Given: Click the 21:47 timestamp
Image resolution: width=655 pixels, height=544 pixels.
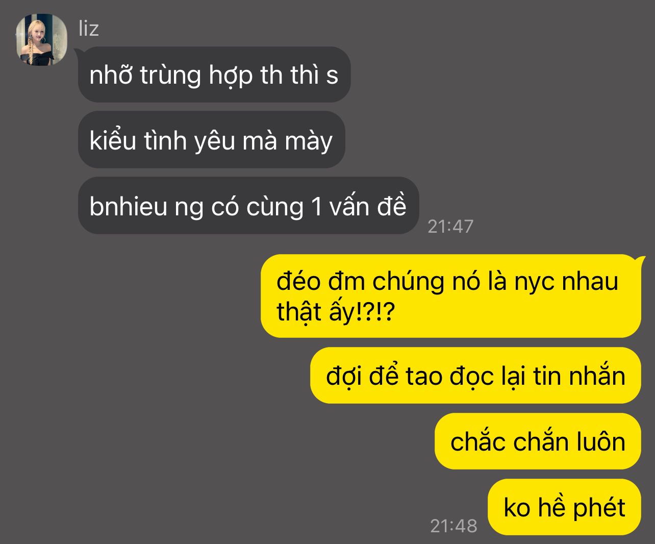Looking at the screenshot, I should 450,226.
